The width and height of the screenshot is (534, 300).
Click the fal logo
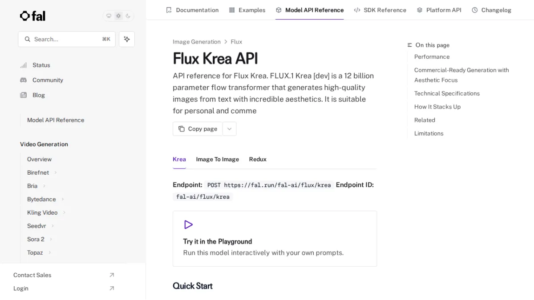32,16
